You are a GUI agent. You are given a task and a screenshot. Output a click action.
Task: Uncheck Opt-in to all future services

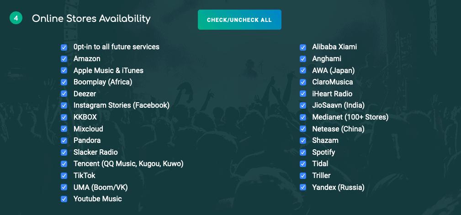(x=64, y=47)
